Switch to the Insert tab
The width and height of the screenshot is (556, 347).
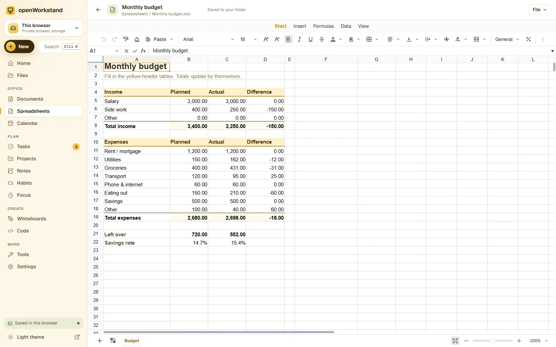(300, 26)
